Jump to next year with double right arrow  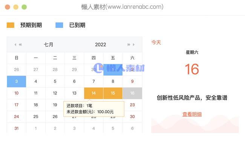(x=129, y=44)
